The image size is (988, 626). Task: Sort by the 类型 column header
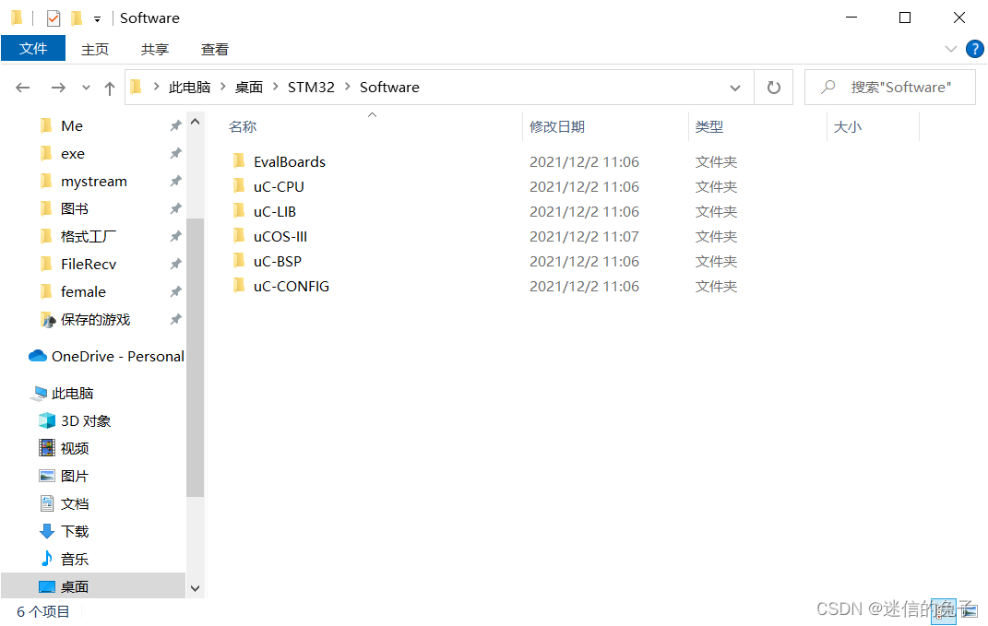(x=708, y=126)
